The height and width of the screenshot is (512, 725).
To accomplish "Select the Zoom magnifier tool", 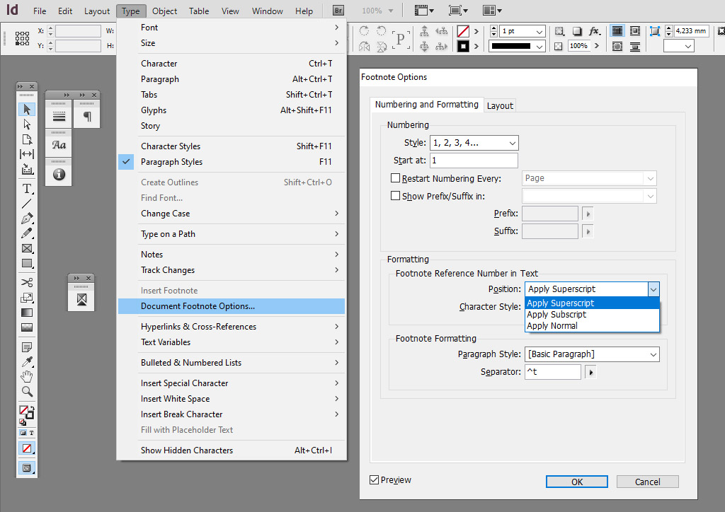I will click(27, 391).
